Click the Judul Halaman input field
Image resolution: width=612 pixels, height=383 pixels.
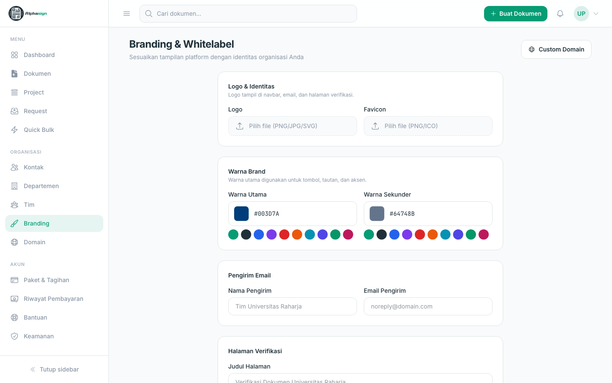360,378
